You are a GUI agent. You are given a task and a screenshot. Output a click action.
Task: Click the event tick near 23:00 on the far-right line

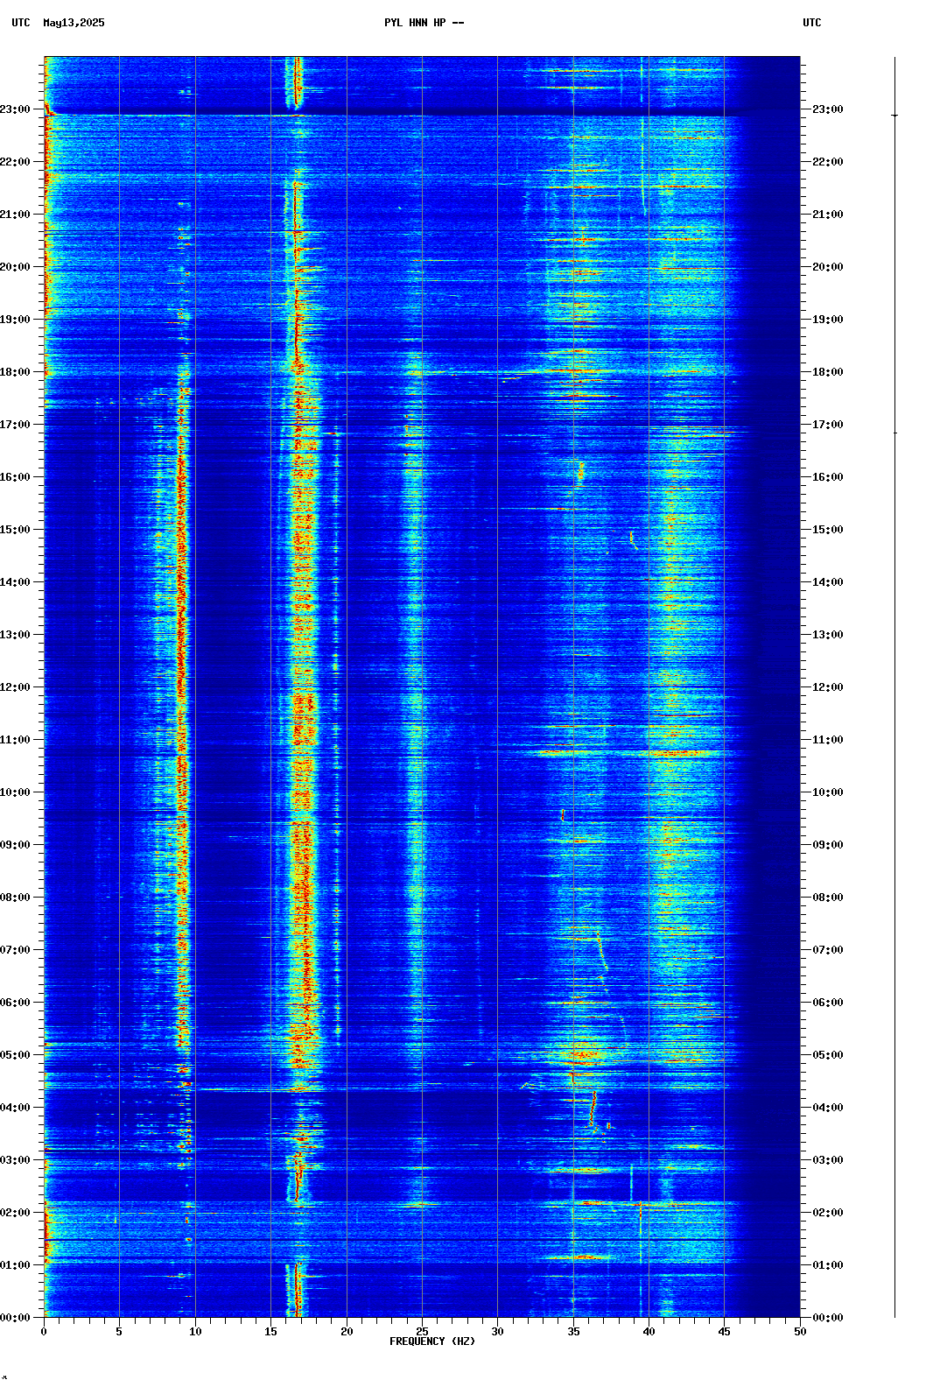[894, 116]
